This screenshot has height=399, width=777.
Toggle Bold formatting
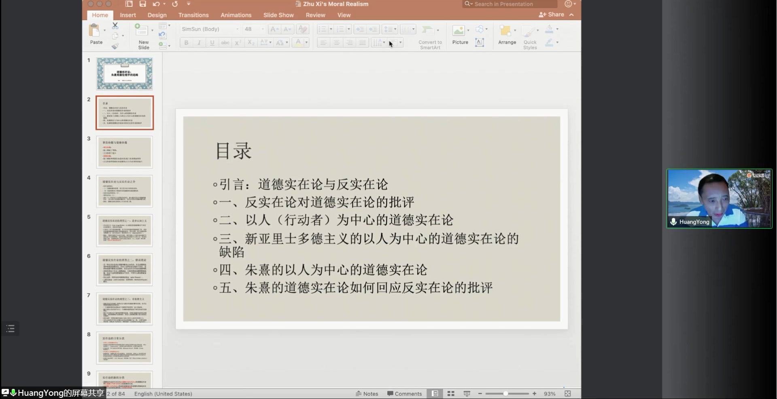[x=186, y=42]
